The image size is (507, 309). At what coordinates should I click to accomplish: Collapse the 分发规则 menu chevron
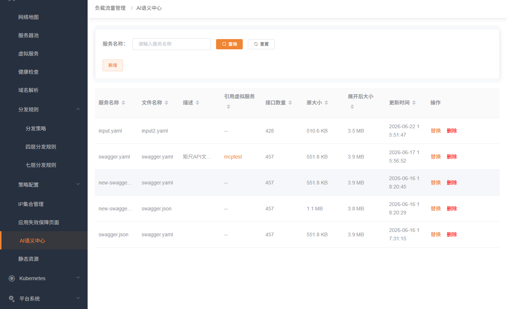[x=78, y=109]
